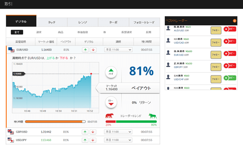Screen dimensions: 243x147
Task: Filter assets by 長期
Action: [148, 32]
